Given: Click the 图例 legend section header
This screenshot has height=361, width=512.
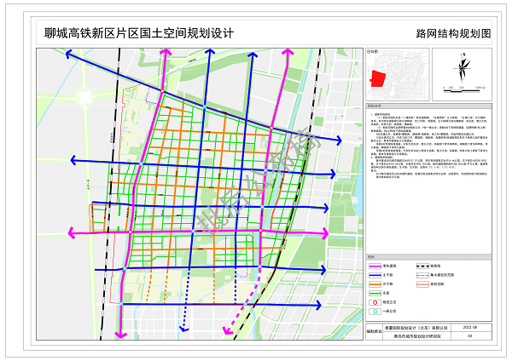Looking at the screenshot, I should pyautogui.click(x=370, y=256).
